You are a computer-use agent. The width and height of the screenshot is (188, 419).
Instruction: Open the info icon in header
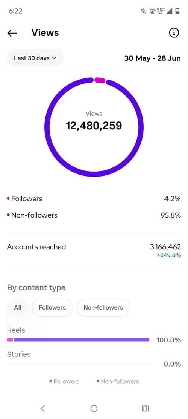[x=174, y=33]
